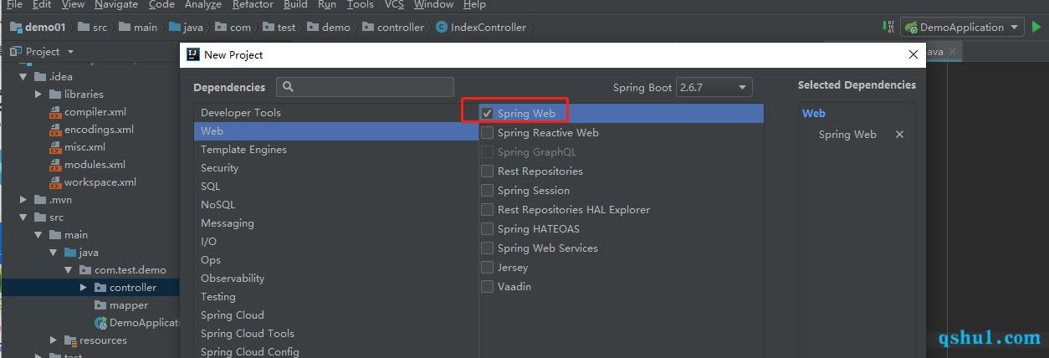
Task: Open the DemoApplication run configuration dropdown
Action: tap(962, 28)
